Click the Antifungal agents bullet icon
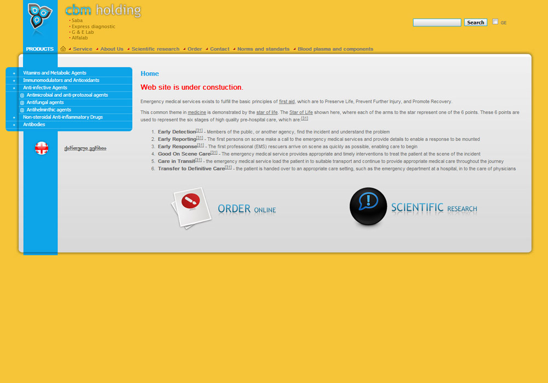Image resolution: width=548 pixels, height=383 pixels. coord(22,103)
